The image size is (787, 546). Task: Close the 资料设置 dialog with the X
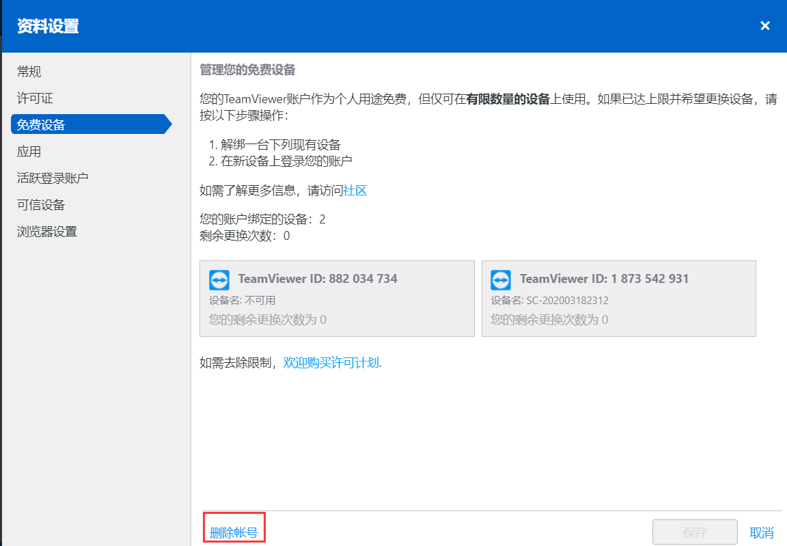[765, 26]
